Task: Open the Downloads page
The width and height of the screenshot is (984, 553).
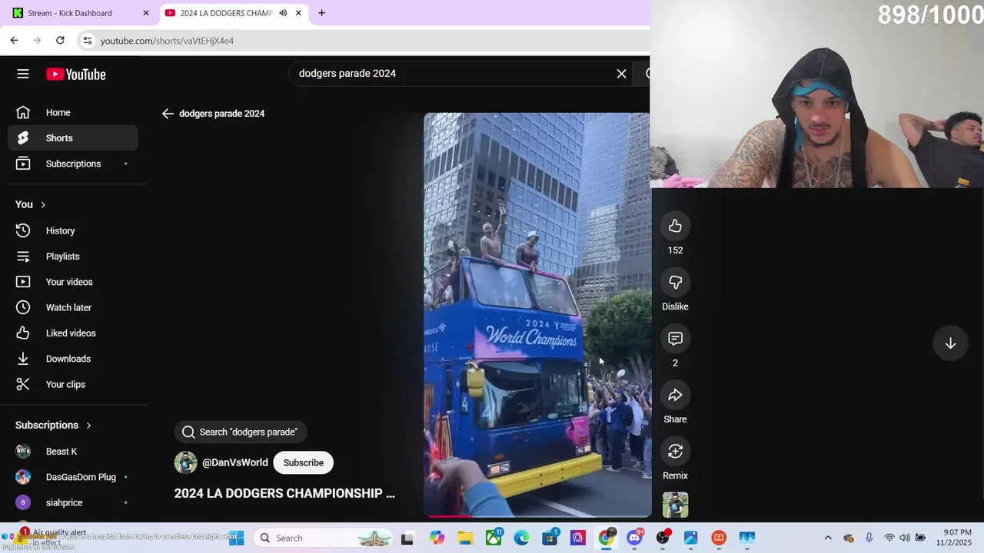Action: click(x=73, y=359)
